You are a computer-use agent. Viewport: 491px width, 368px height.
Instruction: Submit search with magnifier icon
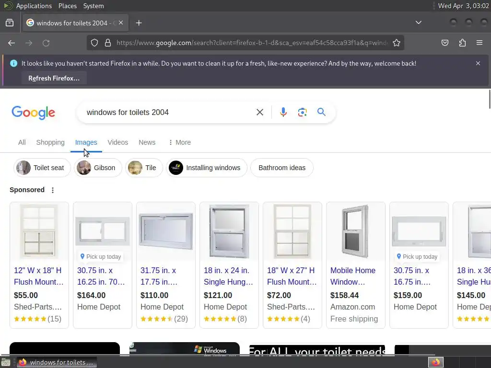coord(321,112)
